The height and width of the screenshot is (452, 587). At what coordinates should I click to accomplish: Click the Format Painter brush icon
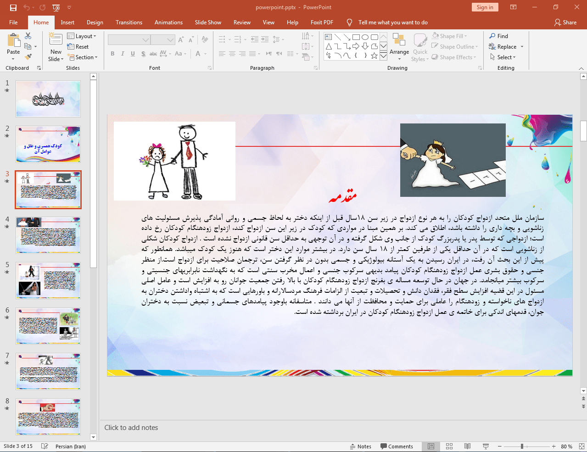[x=28, y=57]
